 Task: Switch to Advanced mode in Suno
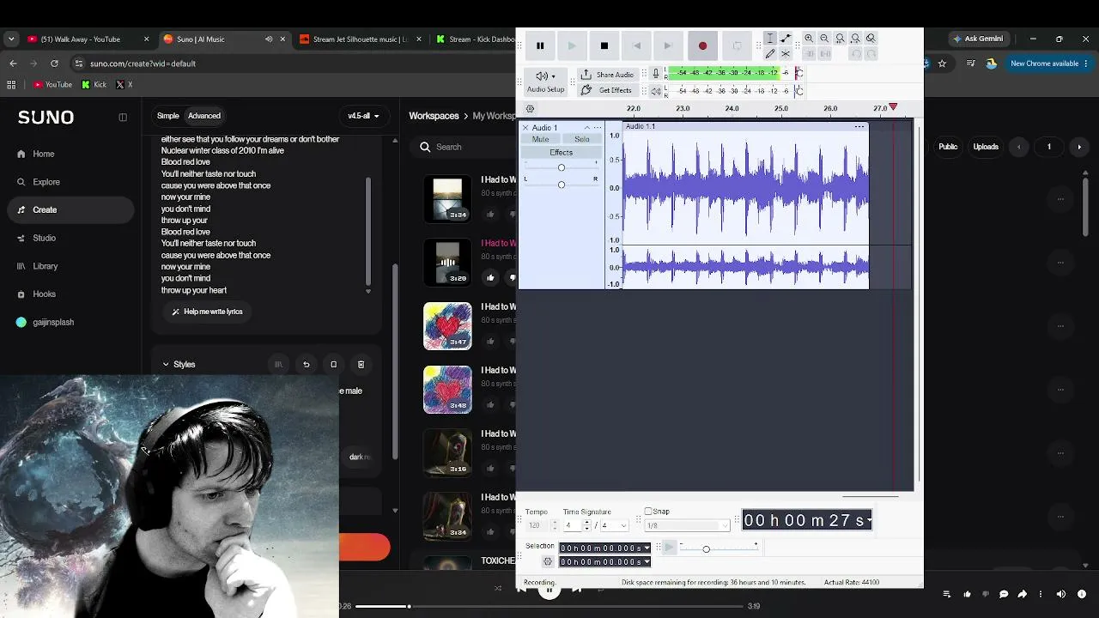204,116
